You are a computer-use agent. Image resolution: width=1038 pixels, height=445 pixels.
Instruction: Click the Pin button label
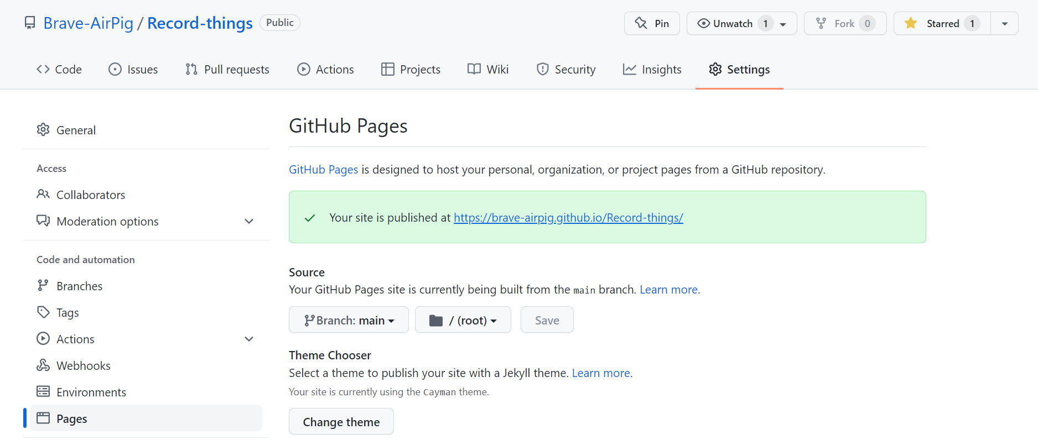click(662, 24)
